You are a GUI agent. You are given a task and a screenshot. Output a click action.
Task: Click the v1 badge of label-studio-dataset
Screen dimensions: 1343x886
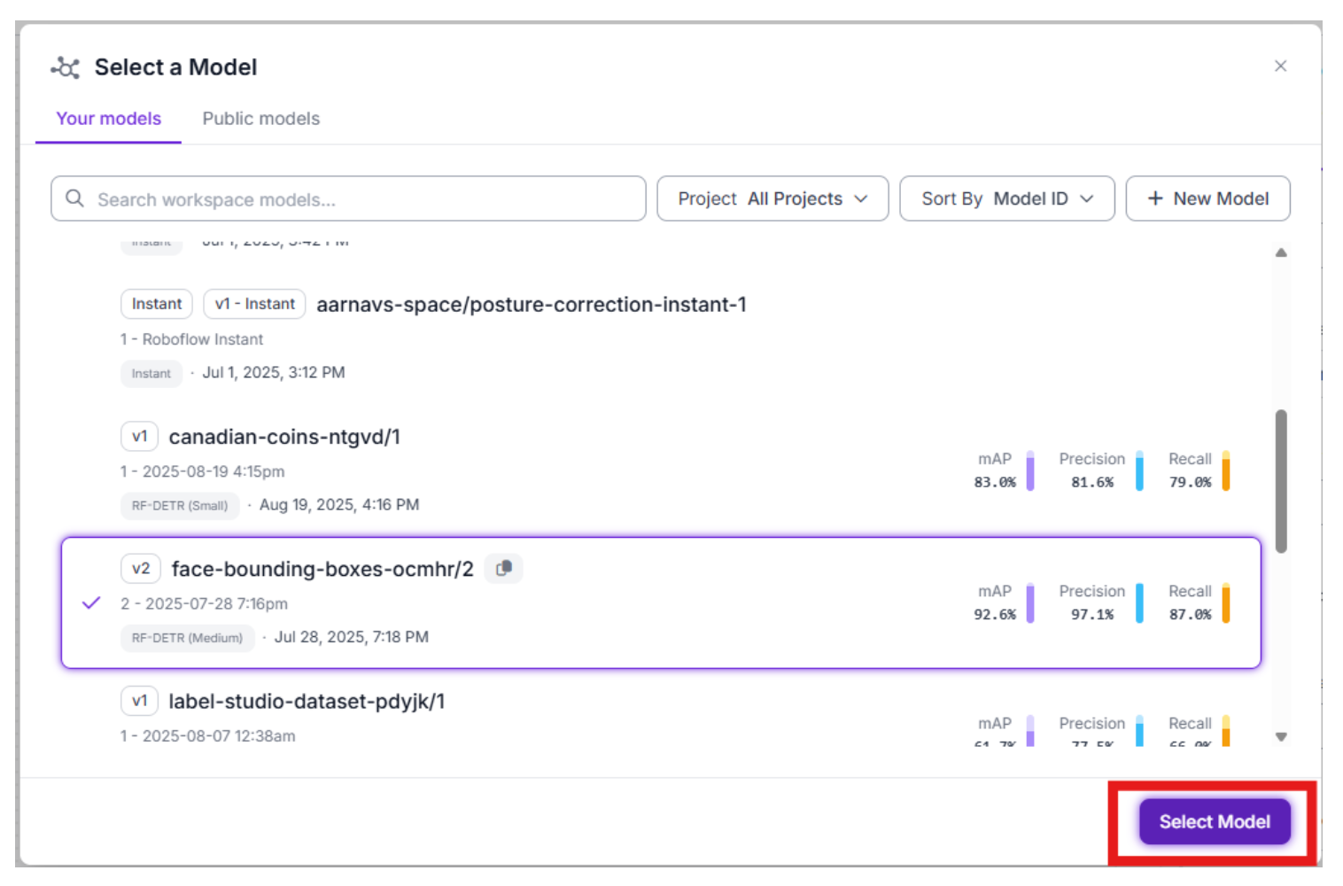click(x=140, y=701)
